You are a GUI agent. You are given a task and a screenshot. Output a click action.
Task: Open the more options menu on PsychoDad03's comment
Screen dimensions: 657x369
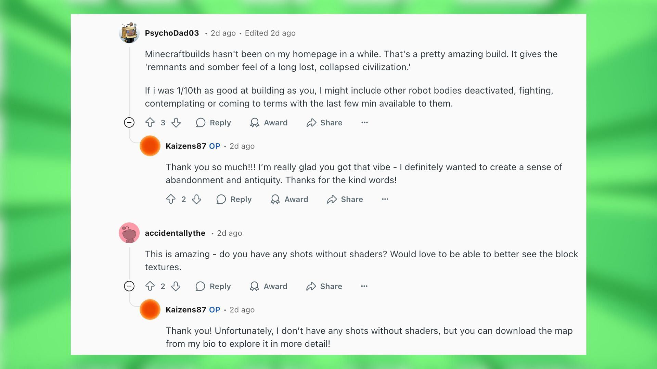[364, 123]
